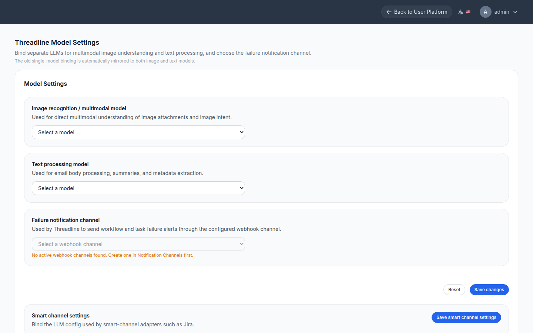
Task: Click the 'Failure notification channel' label
Action: (x=66, y=220)
